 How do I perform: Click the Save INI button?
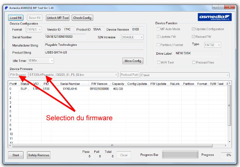[35, 18]
